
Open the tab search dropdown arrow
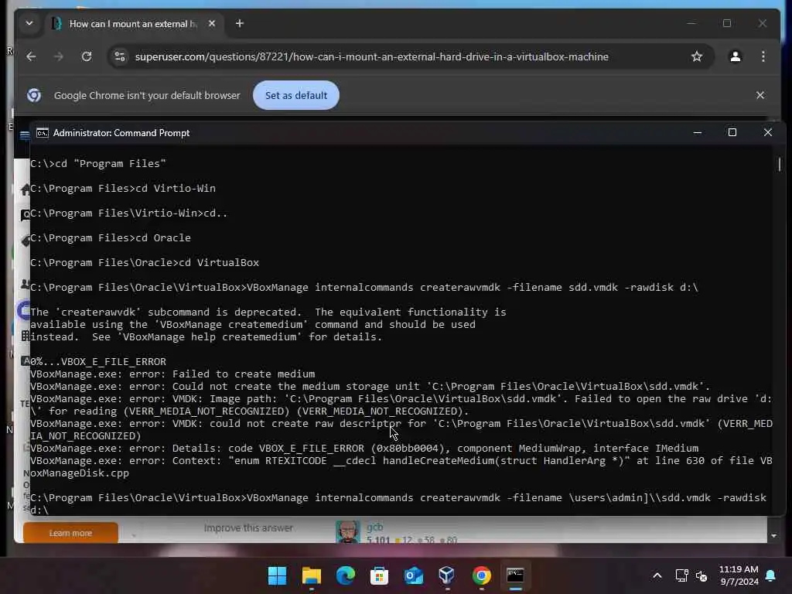click(x=29, y=23)
